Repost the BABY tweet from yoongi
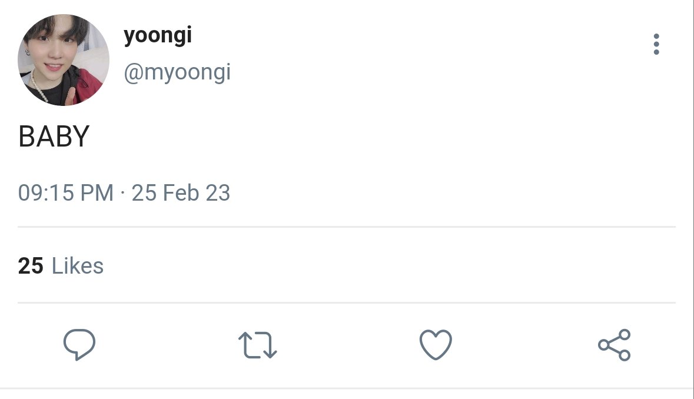The image size is (694, 399). pos(258,345)
